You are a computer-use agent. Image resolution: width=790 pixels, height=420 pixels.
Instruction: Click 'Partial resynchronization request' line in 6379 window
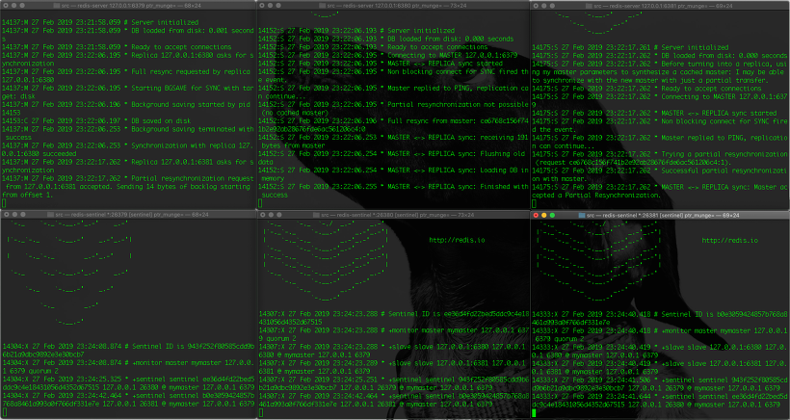128,186
